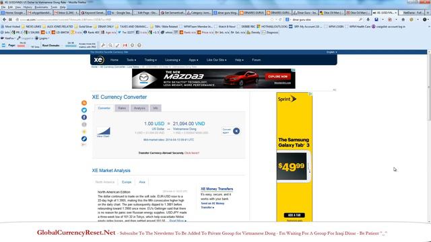Switch to the Inbox browser tab

(66, 13)
